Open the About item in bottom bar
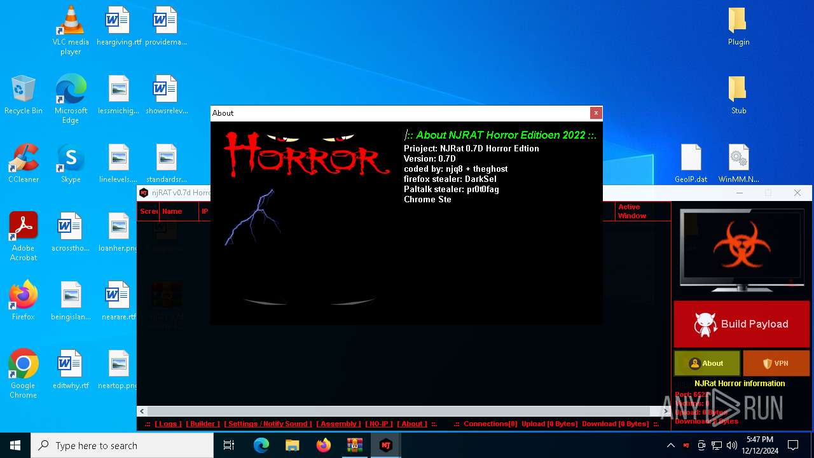The height and width of the screenshot is (458, 814). tap(412, 424)
